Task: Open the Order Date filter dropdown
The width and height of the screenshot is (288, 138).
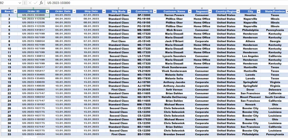Action: (74, 12)
